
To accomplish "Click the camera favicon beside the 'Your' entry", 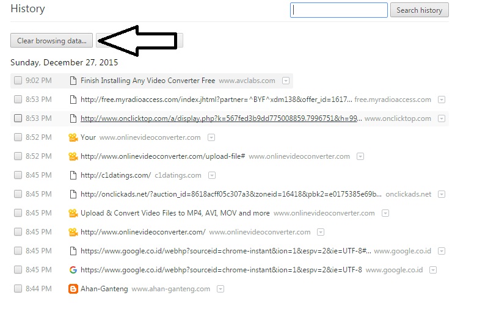I will point(73,137).
